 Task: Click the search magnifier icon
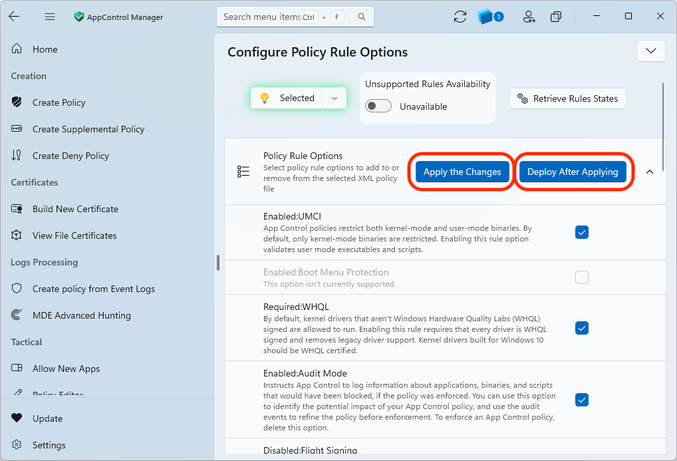tap(362, 17)
